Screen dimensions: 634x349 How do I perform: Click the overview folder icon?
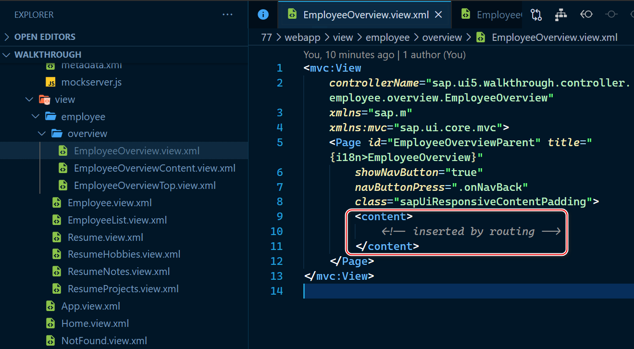pyautogui.click(x=57, y=134)
